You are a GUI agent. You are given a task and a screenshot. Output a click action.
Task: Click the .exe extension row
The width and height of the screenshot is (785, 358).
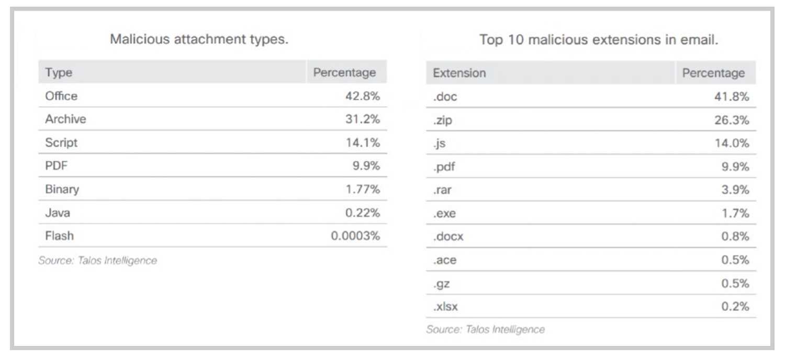591,213
